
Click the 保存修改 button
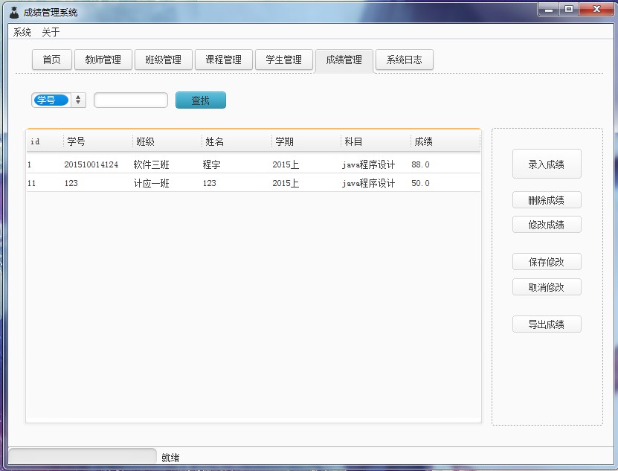click(x=547, y=261)
